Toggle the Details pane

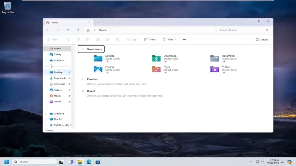click(x=262, y=39)
